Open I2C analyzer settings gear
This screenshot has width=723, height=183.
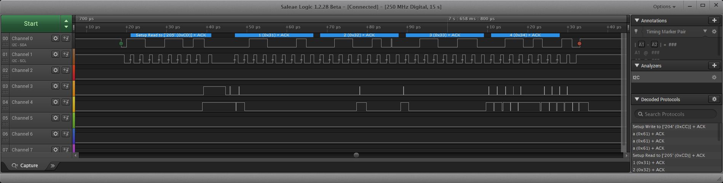pyautogui.click(x=714, y=77)
